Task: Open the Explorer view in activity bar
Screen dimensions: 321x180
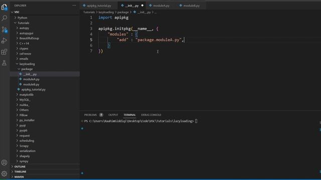Action: 5,7
